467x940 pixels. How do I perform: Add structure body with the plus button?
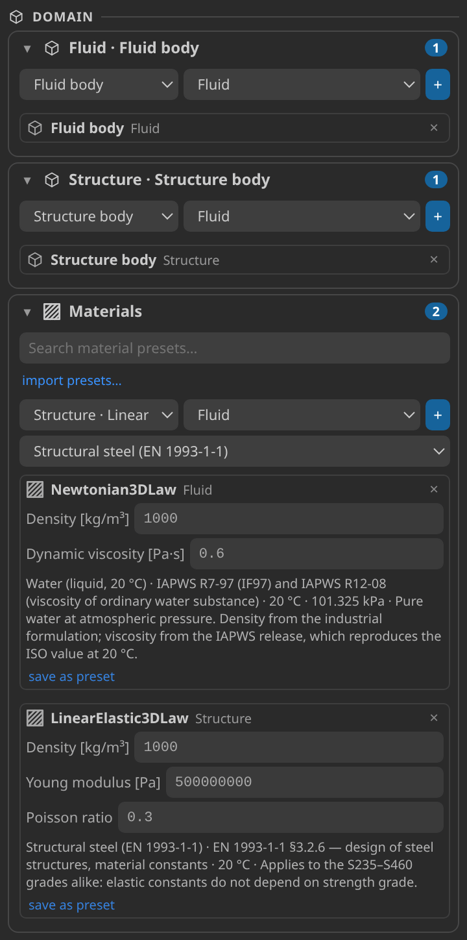click(438, 217)
